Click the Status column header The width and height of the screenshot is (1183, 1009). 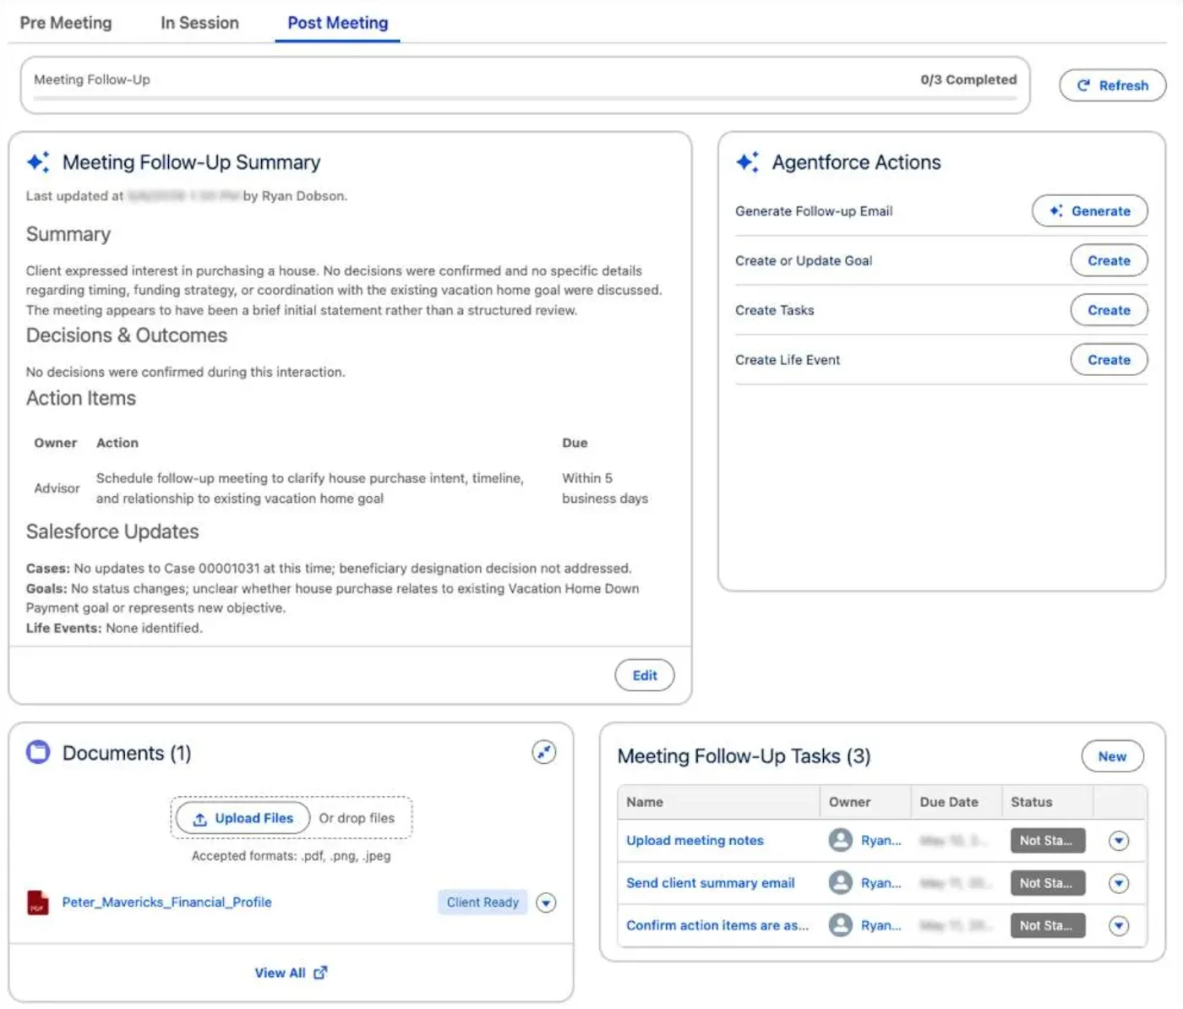tap(1048, 802)
